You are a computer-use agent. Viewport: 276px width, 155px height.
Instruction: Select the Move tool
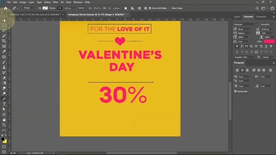4,20
